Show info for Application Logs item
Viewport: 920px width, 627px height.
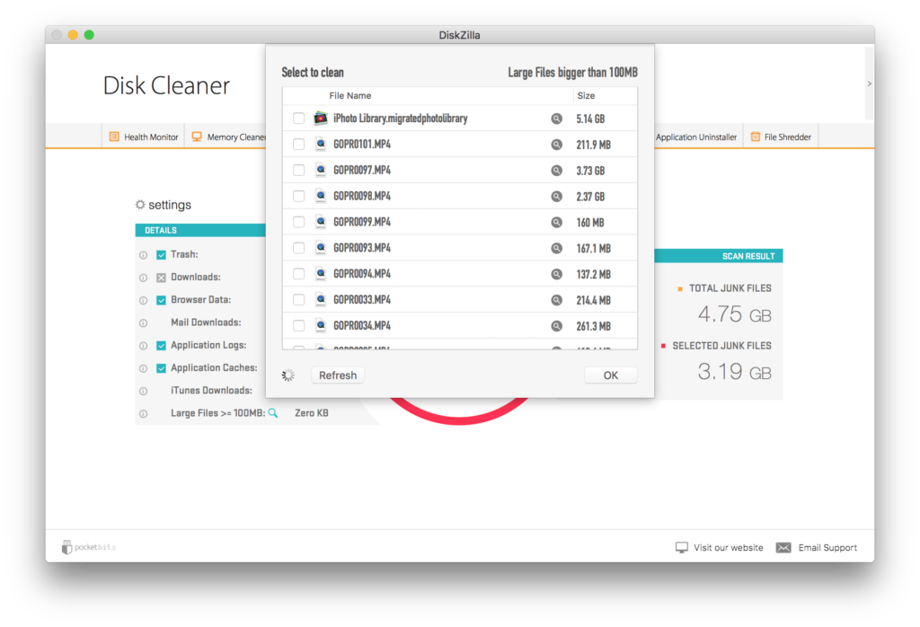(143, 346)
